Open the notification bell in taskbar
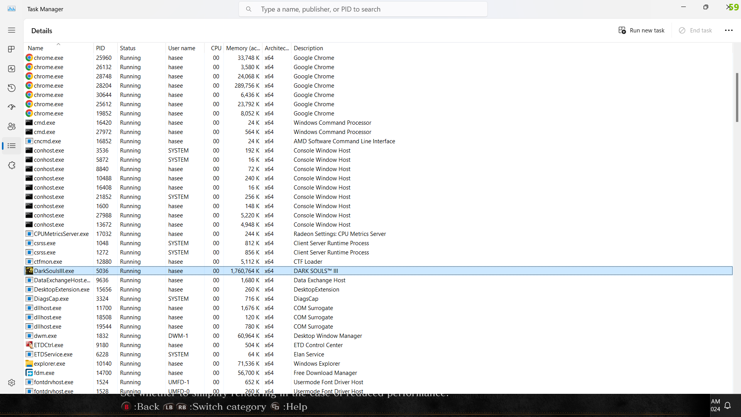741x417 pixels. point(727,405)
